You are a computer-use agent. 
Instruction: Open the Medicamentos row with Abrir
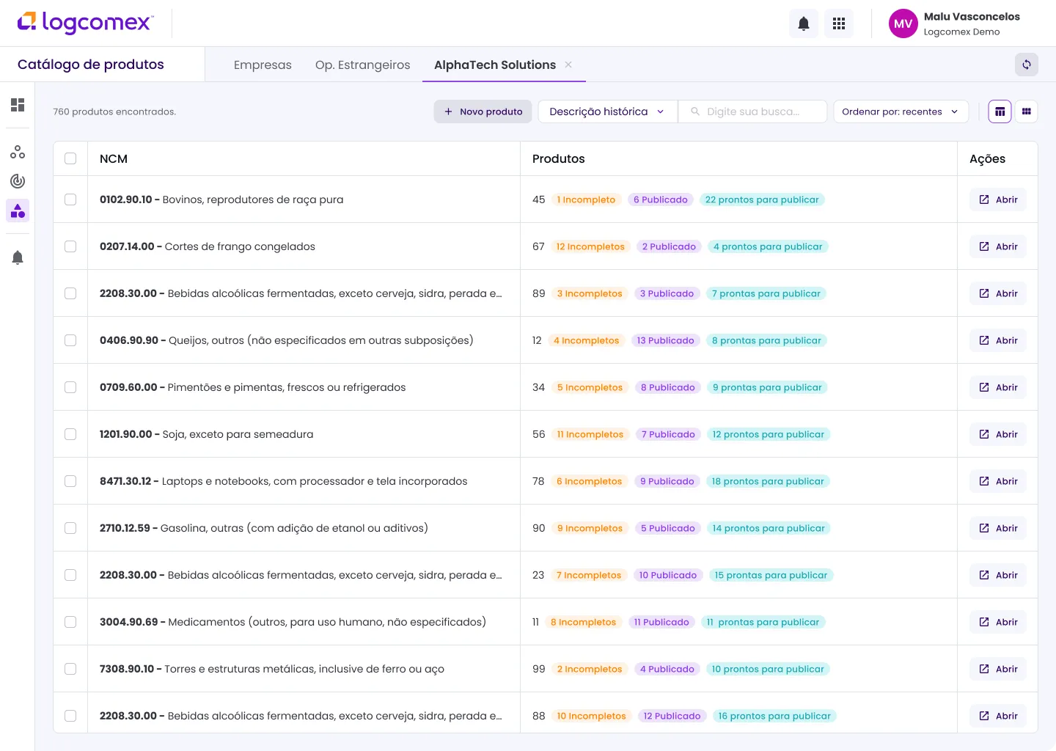click(998, 622)
